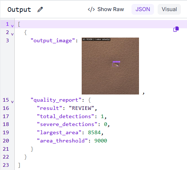Click the severe_detections value 0
Viewport: 187px width, 170px height.
click(x=105, y=125)
